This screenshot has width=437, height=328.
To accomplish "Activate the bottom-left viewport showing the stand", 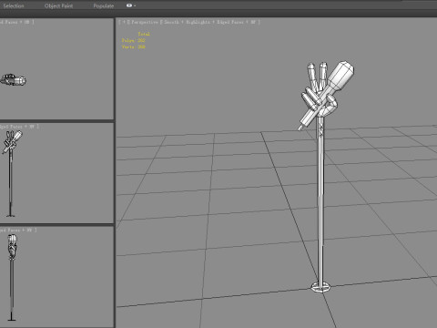I will point(56,278).
